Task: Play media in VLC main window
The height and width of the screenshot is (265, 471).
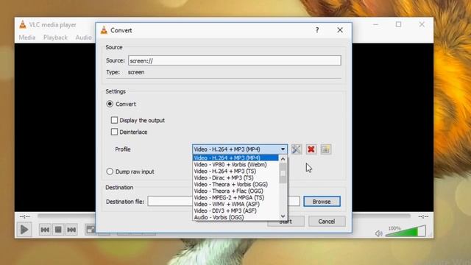Action: tap(24, 230)
